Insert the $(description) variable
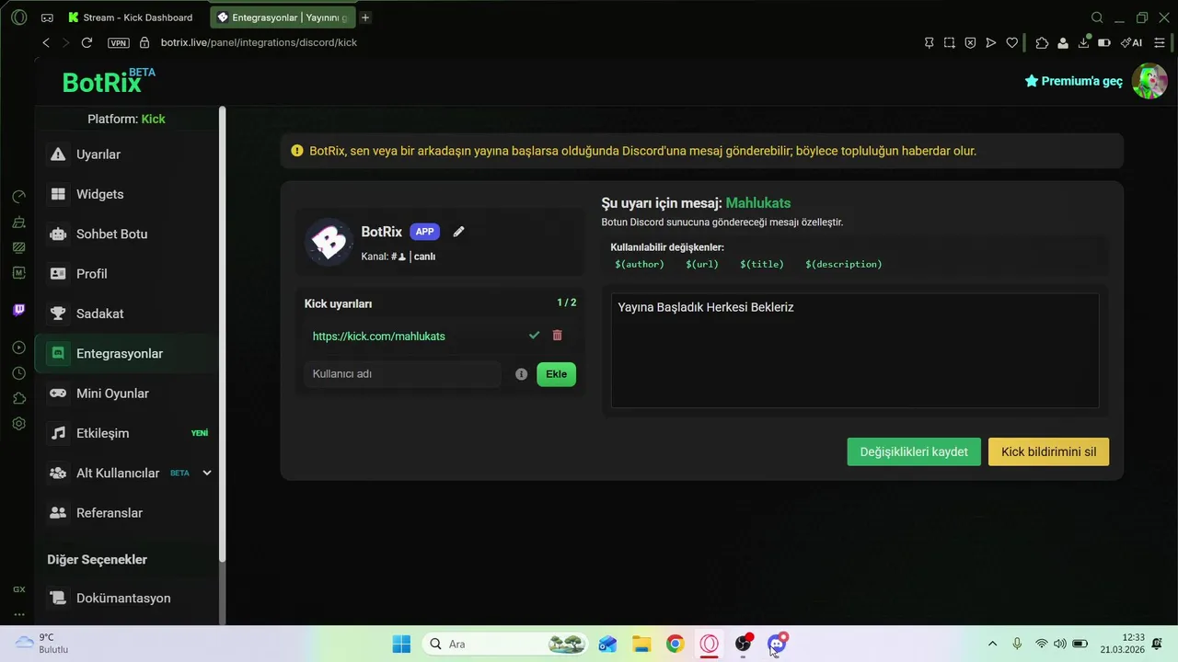Image resolution: width=1178 pixels, height=662 pixels. point(844,264)
